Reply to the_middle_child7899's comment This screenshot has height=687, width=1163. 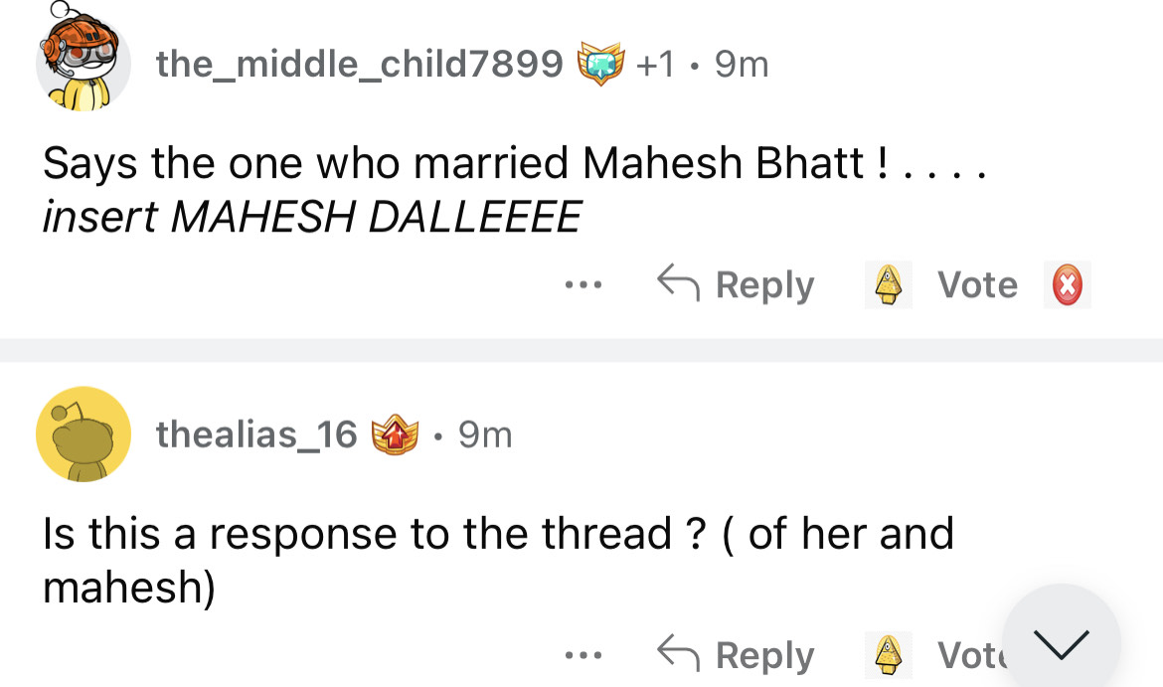[x=736, y=285]
